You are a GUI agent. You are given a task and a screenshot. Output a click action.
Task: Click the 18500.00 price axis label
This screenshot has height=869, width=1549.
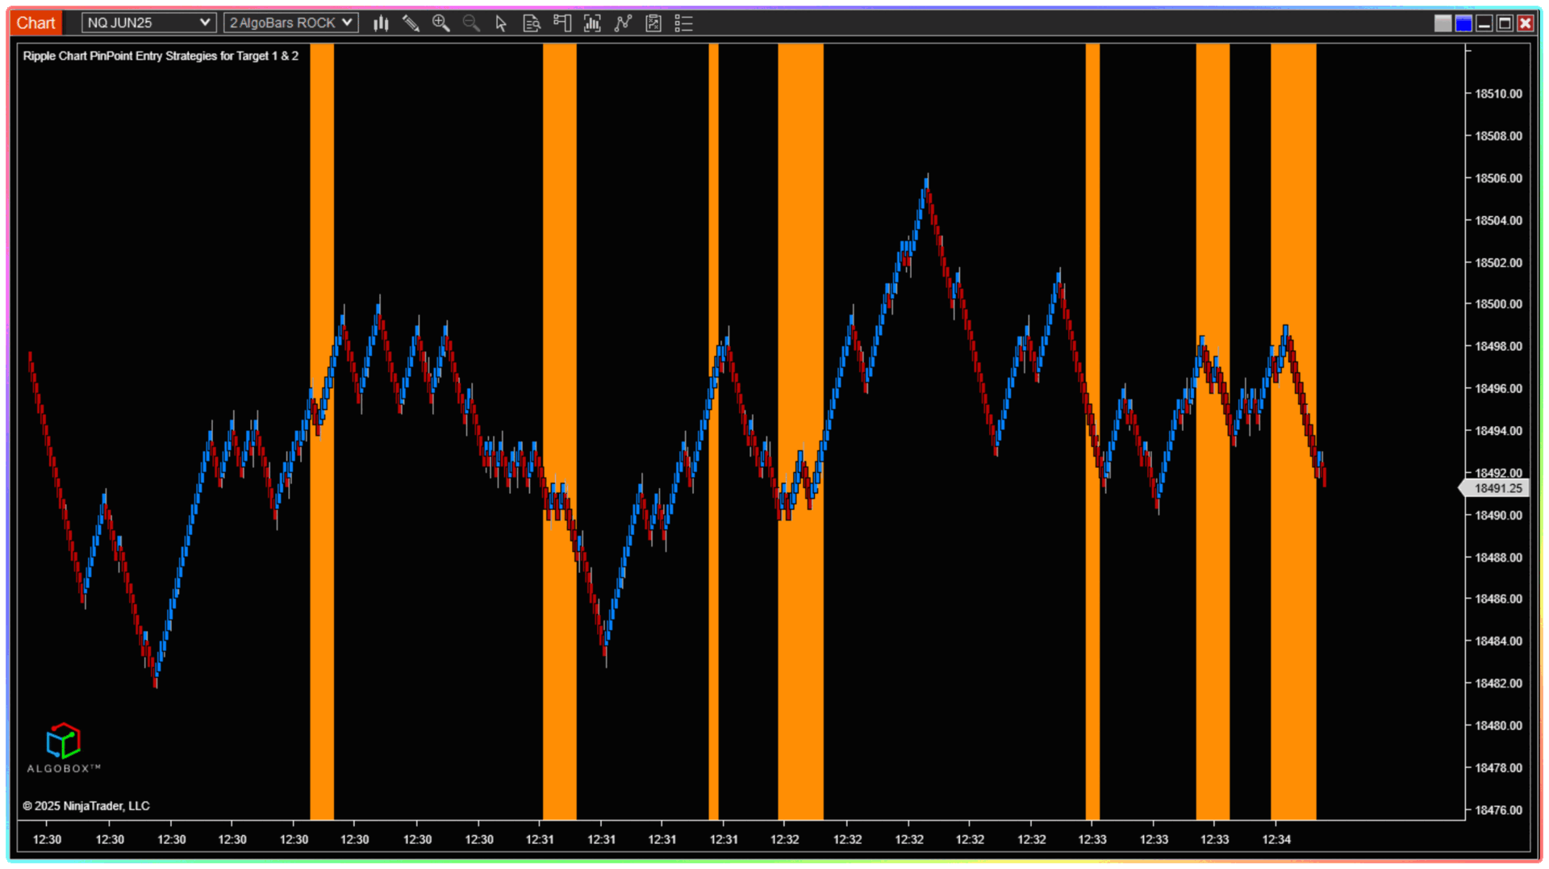tap(1498, 304)
